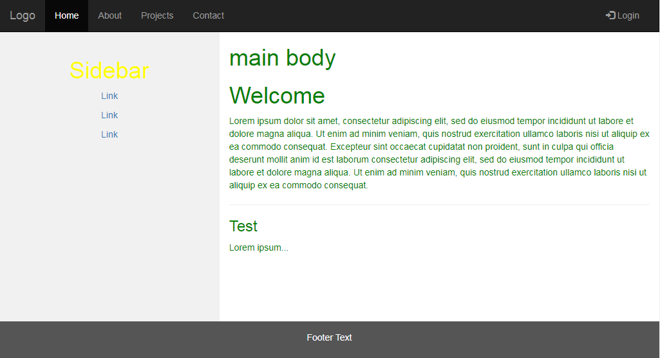Click the long Lorem ipsum paragraph
This screenshot has width=660, height=358.
[x=439, y=153]
